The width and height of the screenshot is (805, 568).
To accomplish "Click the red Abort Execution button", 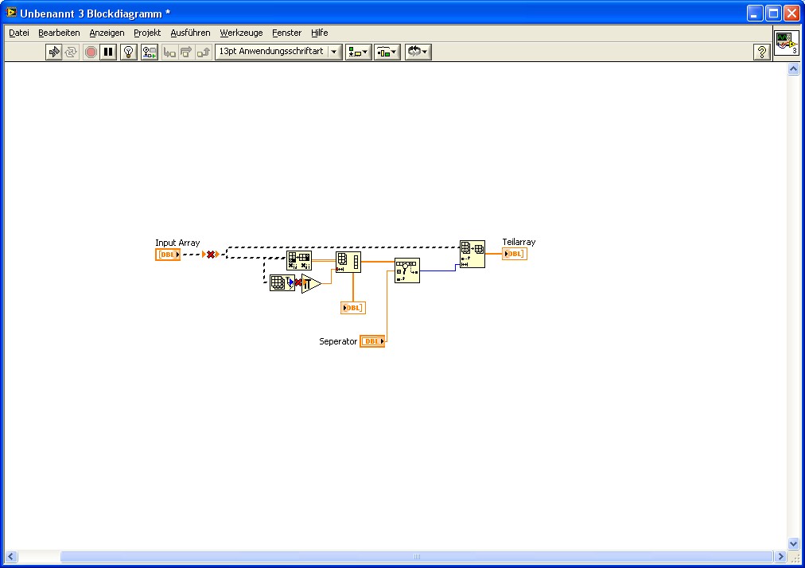I will click(91, 52).
